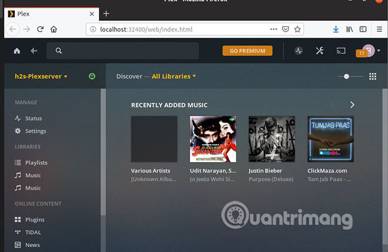Reload the page in Firefox
The height and width of the screenshot is (252, 388).
click(x=41, y=29)
